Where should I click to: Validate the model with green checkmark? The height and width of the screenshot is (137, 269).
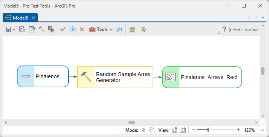tap(63, 29)
